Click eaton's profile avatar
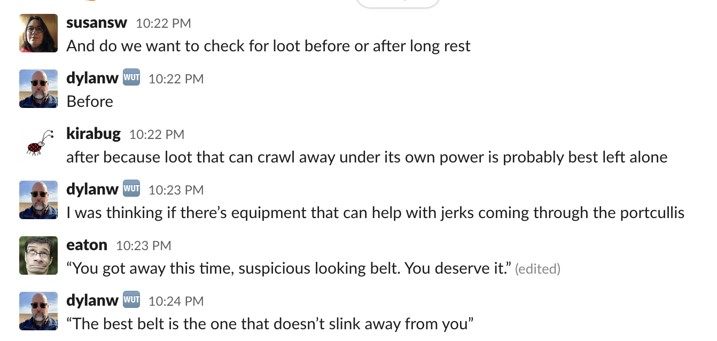717x341 pixels. click(38, 255)
